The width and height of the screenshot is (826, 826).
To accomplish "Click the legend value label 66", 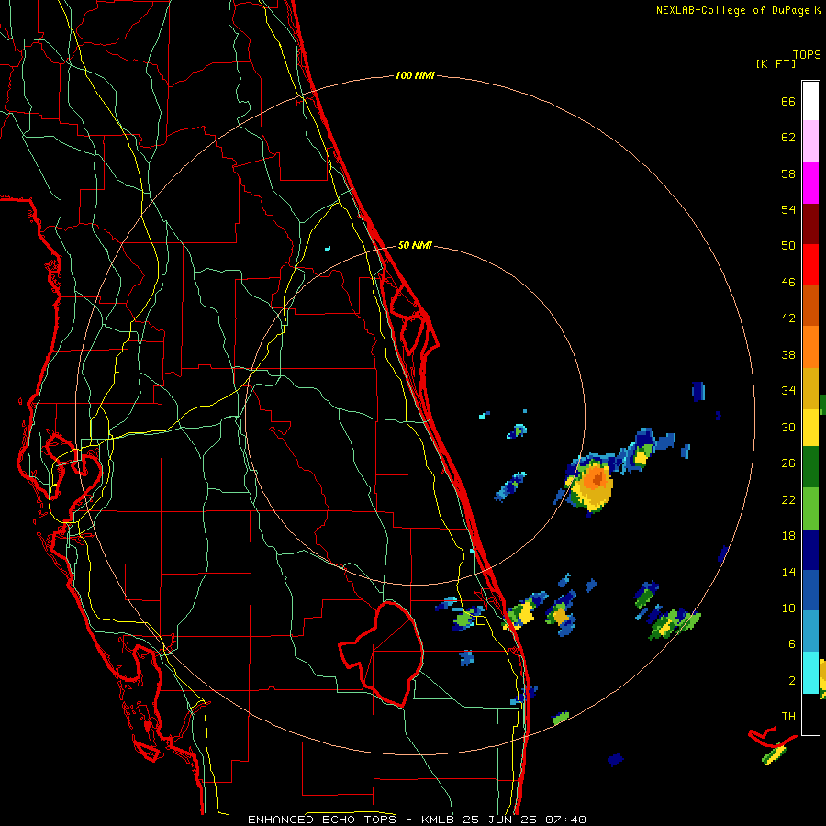I will pyautogui.click(x=788, y=101).
